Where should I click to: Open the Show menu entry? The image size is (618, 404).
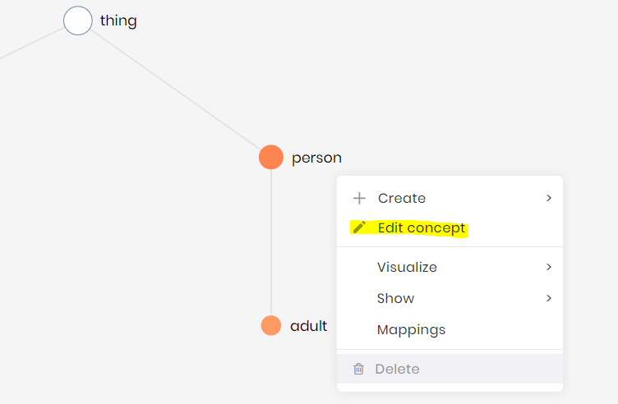tap(395, 298)
